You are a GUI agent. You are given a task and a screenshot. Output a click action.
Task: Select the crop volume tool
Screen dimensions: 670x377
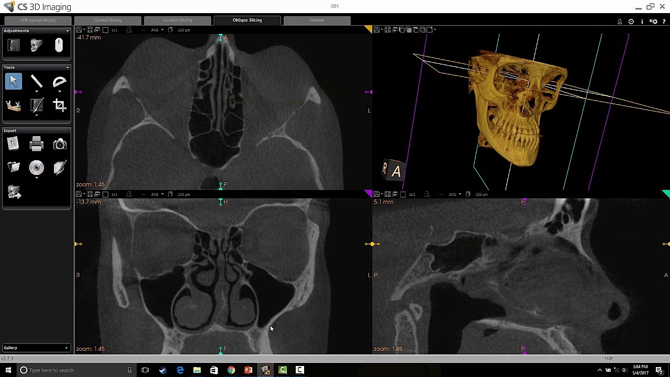pos(59,105)
